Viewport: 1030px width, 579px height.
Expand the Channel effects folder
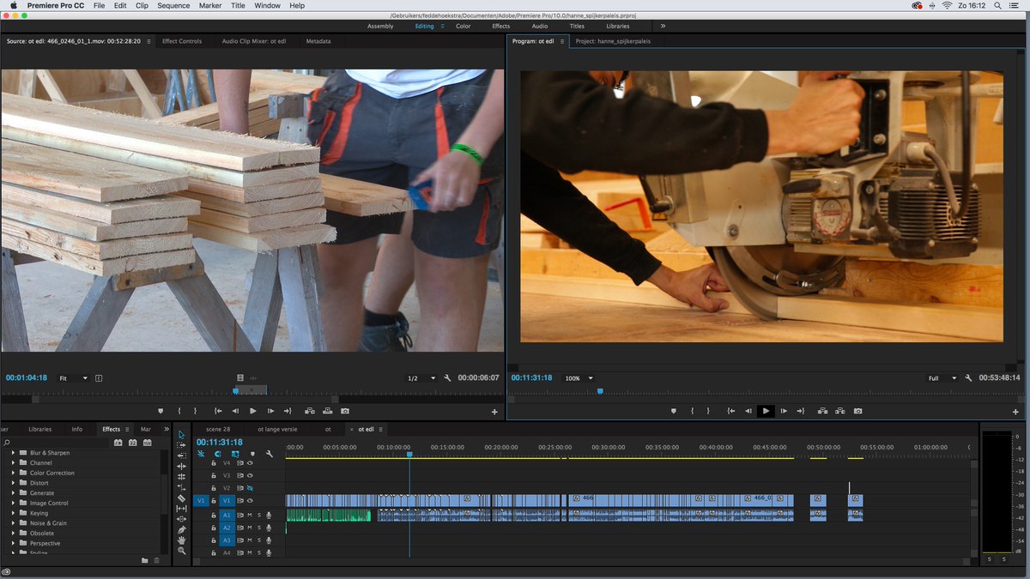[13, 463]
